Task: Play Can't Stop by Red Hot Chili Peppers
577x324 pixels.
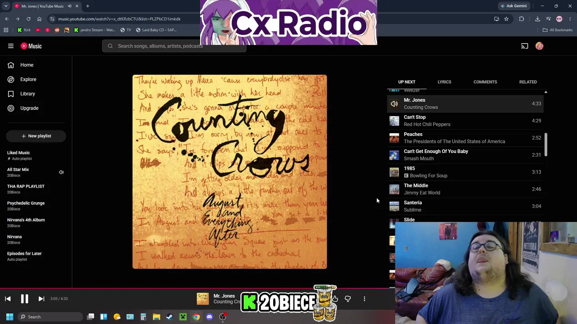Action: (465, 121)
